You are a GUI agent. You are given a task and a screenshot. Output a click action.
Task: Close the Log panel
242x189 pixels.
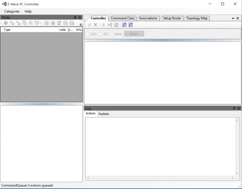[x=239, y=108]
